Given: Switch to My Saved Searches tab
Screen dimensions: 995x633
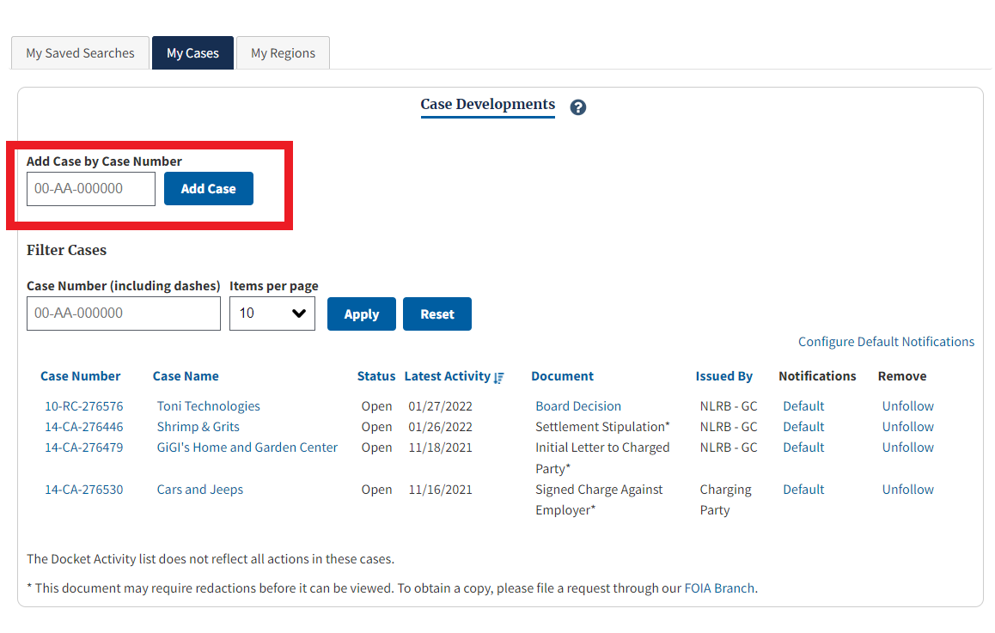Looking at the screenshot, I should coord(80,53).
